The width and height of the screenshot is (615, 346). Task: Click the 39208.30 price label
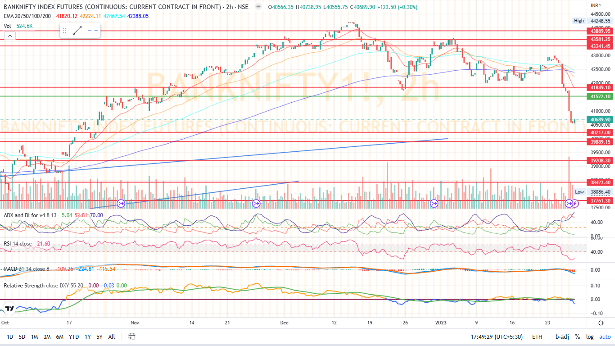tap(601, 160)
